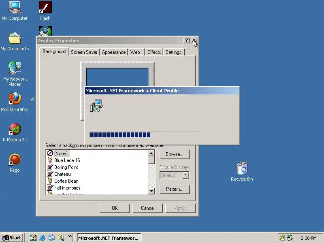Click the wallpaper list scroll up arrow
The height and width of the screenshot is (243, 324).
pyautogui.click(x=151, y=153)
